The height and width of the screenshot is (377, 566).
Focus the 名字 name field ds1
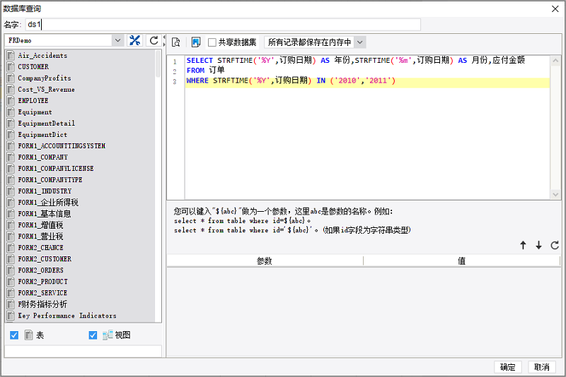pos(223,25)
